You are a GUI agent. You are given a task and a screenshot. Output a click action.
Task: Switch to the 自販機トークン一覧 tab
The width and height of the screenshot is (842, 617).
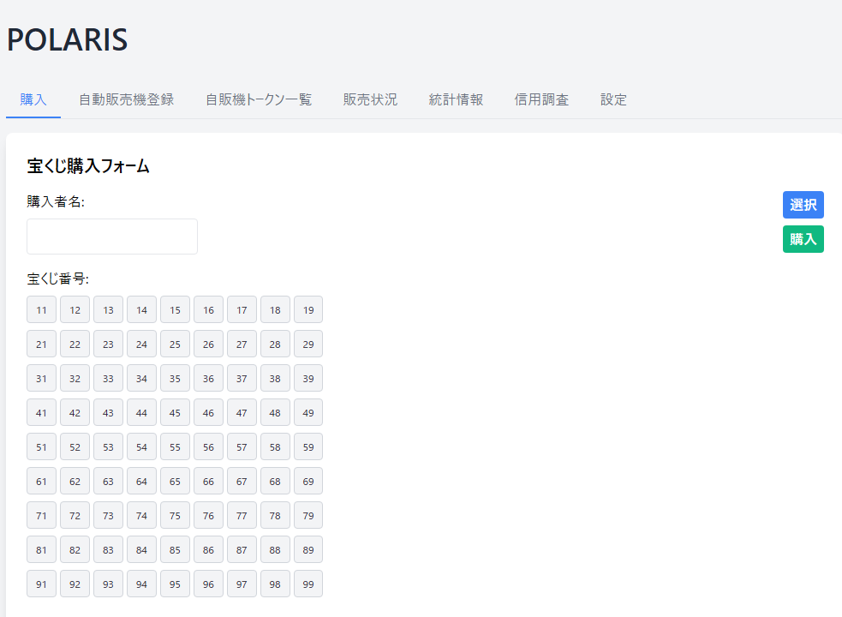coord(258,99)
